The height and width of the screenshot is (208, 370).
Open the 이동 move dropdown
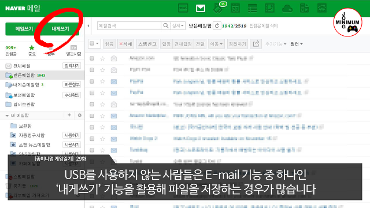[216, 44]
